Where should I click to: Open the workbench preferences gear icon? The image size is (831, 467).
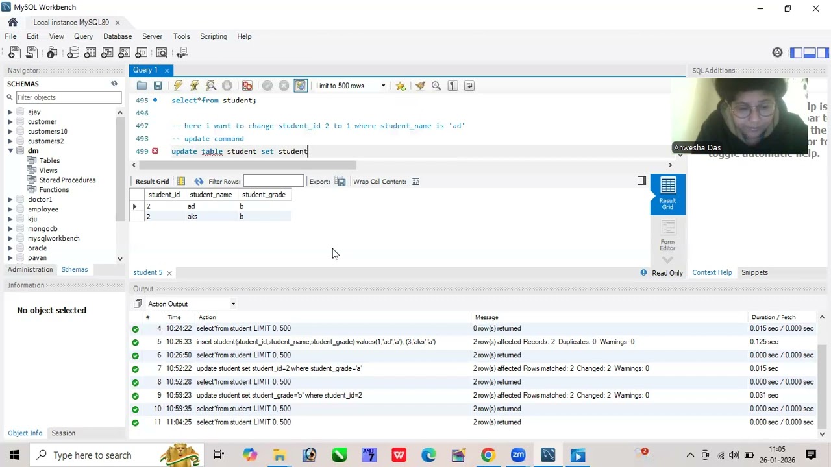click(x=777, y=53)
